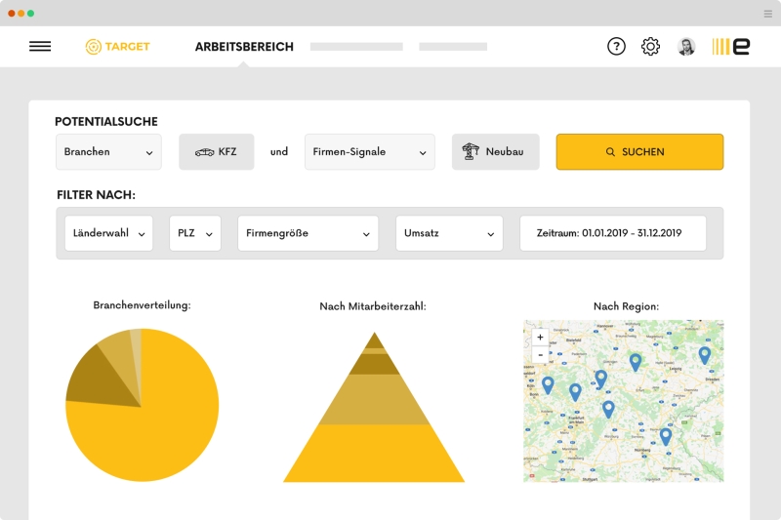
Task: Select the KFZ car industry chip
Action: pos(216,152)
